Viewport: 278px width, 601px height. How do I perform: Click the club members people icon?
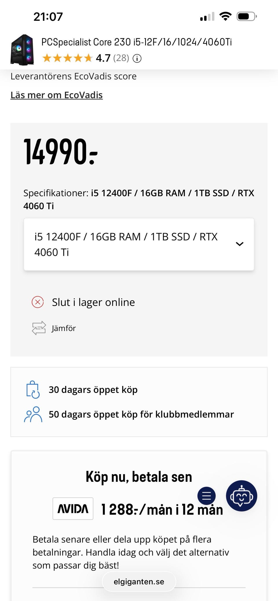pyautogui.click(x=33, y=414)
